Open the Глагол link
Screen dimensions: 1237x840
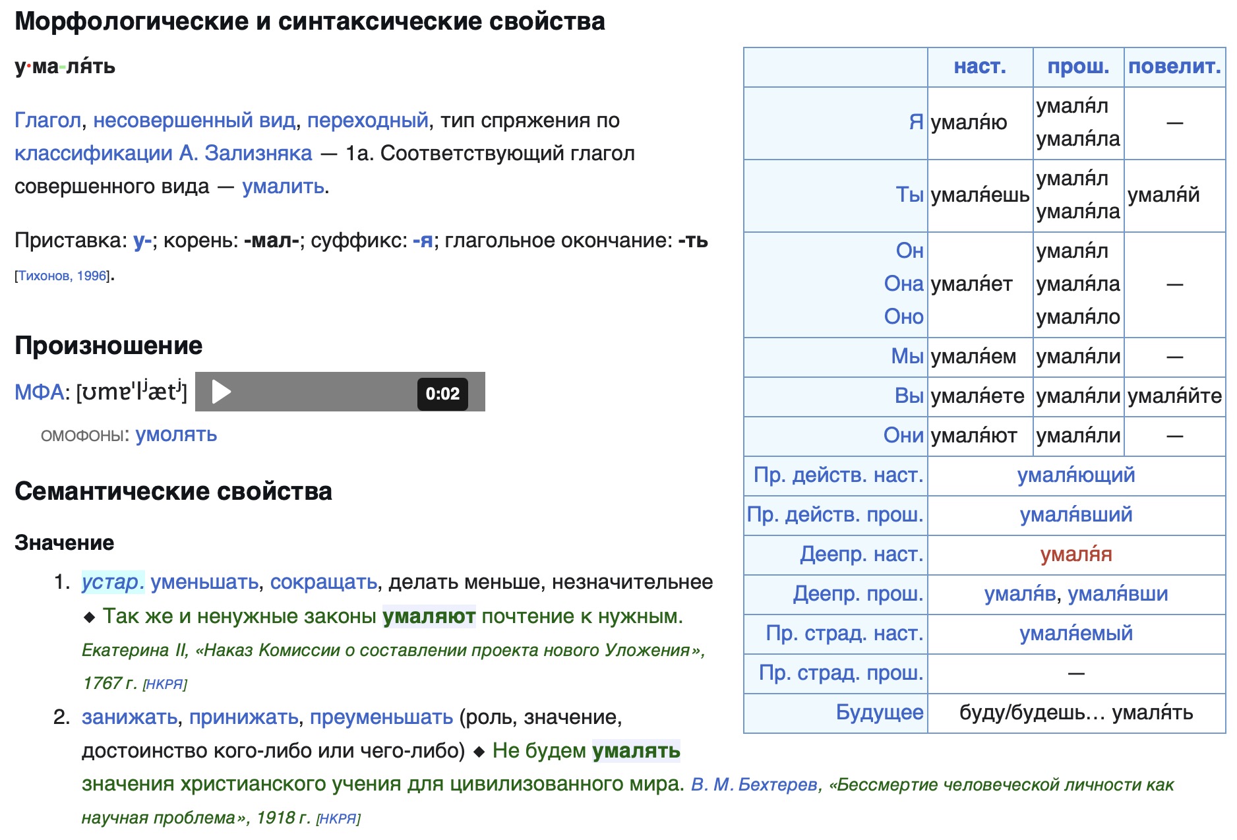pos(47,121)
